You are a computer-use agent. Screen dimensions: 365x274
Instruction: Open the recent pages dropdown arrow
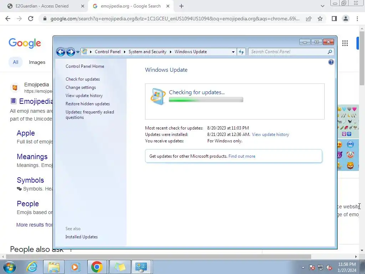click(x=78, y=52)
